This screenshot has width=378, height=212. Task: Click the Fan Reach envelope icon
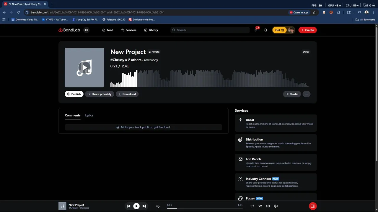coord(240,159)
